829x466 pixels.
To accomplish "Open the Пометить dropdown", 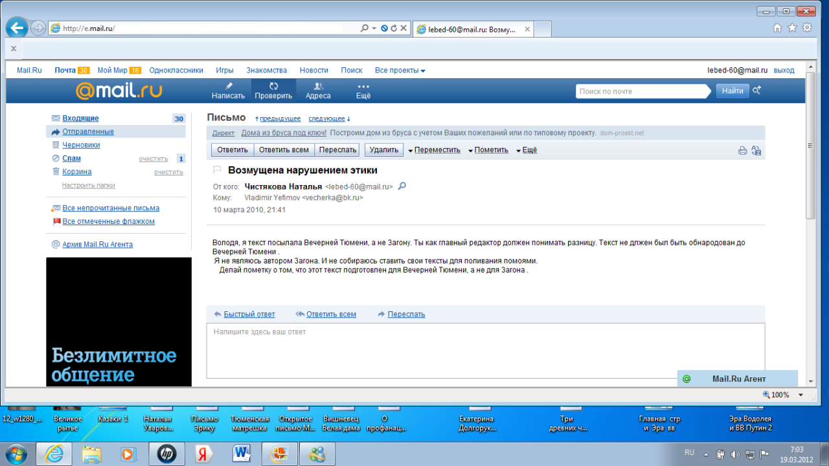I will point(488,150).
